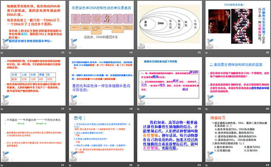271x167 pixels.
Task: Click the animation star icon under slide 19
Action: [x=139, y=109]
